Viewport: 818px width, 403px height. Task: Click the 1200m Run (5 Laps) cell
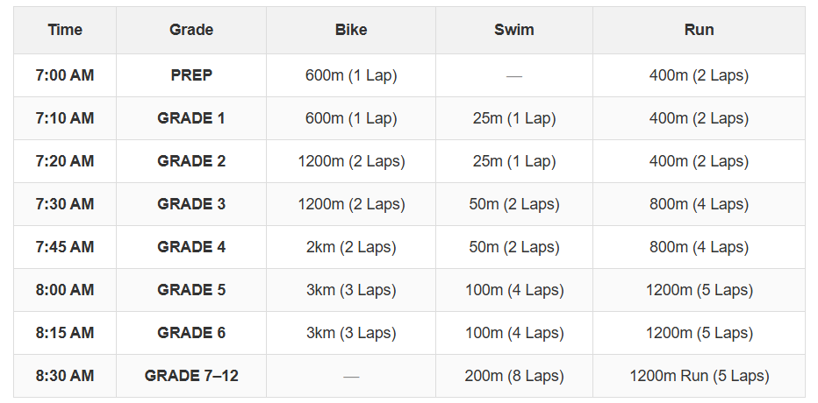[699, 376]
